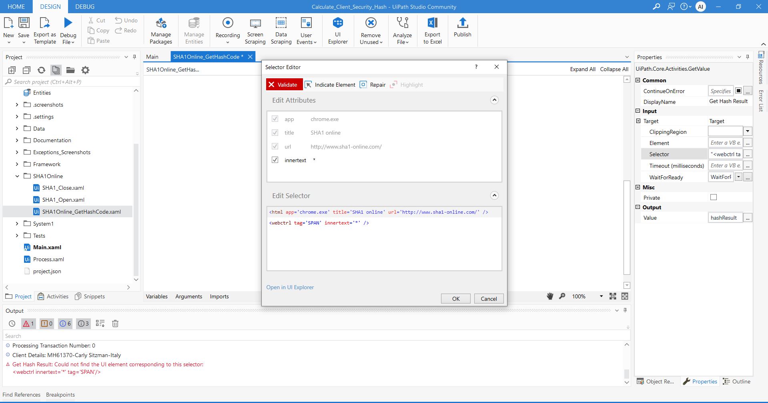768x403 pixels.
Task: Open the Outline panel tab
Action: (737, 381)
